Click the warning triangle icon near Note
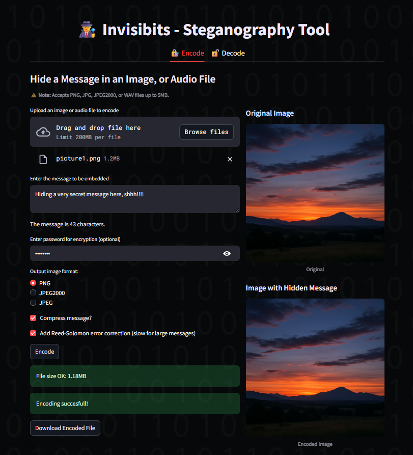413x455 pixels. (34, 95)
